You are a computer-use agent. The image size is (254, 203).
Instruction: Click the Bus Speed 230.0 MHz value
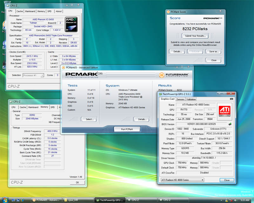[32, 63]
